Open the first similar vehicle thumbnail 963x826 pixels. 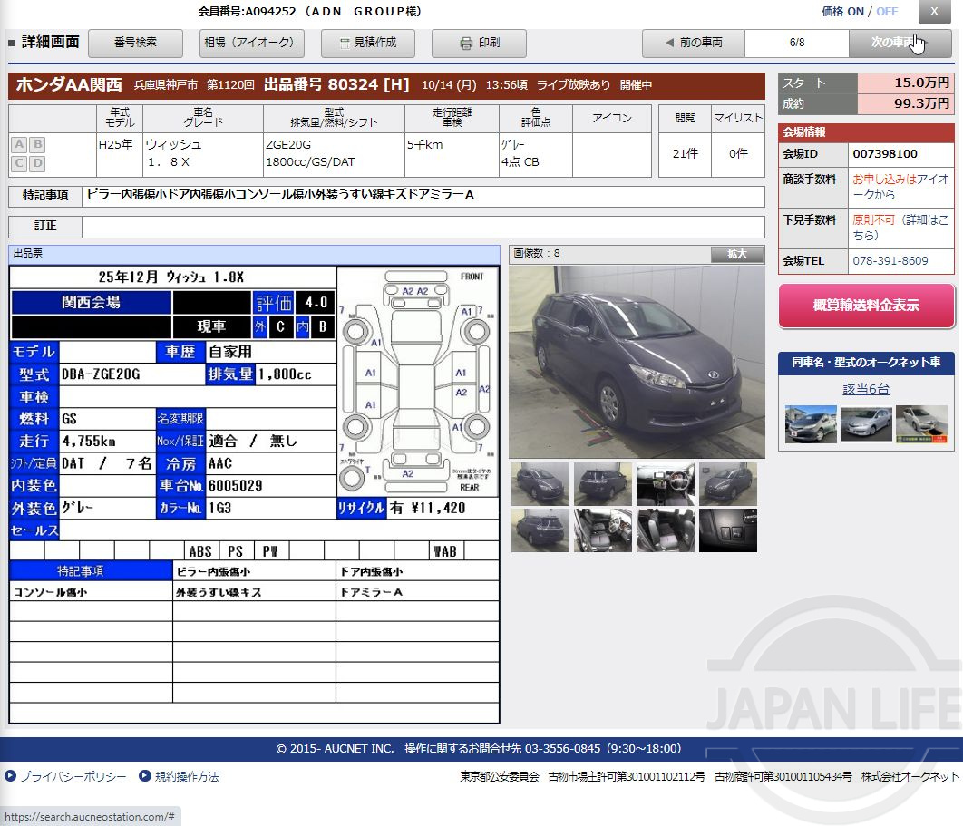810,423
